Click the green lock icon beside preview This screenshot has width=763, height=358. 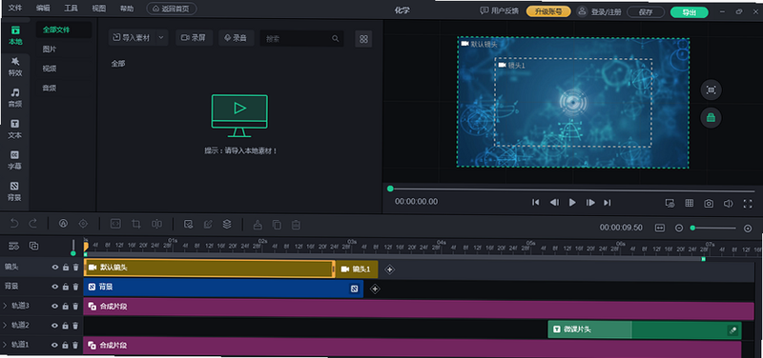(x=711, y=117)
